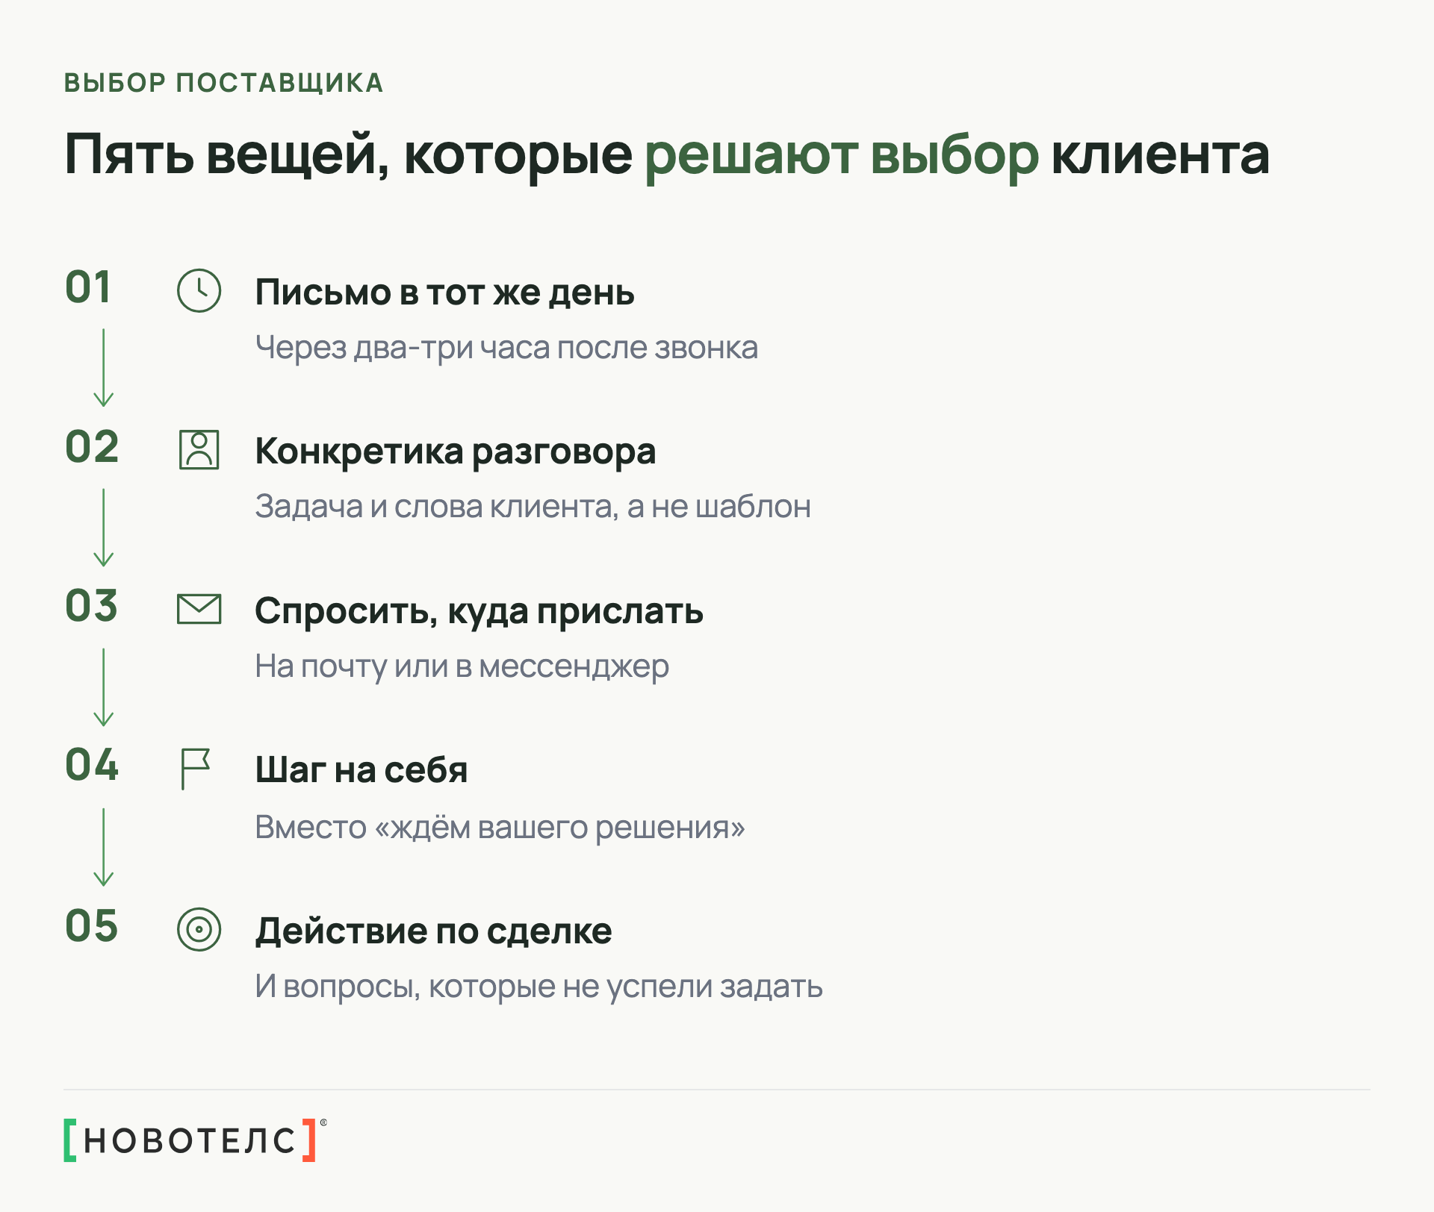This screenshot has width=1434, height=1212.
Task: Click heading Действие по сделке
Action: coord(433,931)
